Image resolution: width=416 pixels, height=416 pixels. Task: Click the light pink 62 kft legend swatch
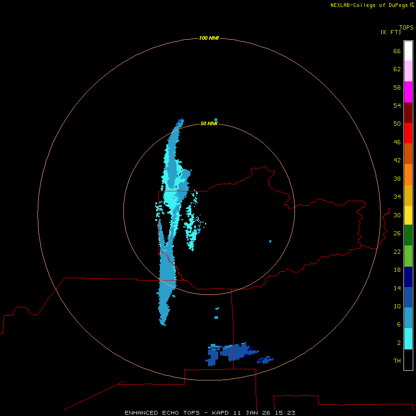click(x=408, y=71)
